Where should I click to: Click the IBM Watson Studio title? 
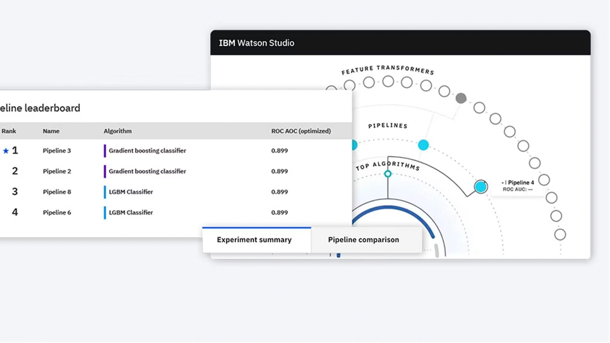(x=256, y=43)
